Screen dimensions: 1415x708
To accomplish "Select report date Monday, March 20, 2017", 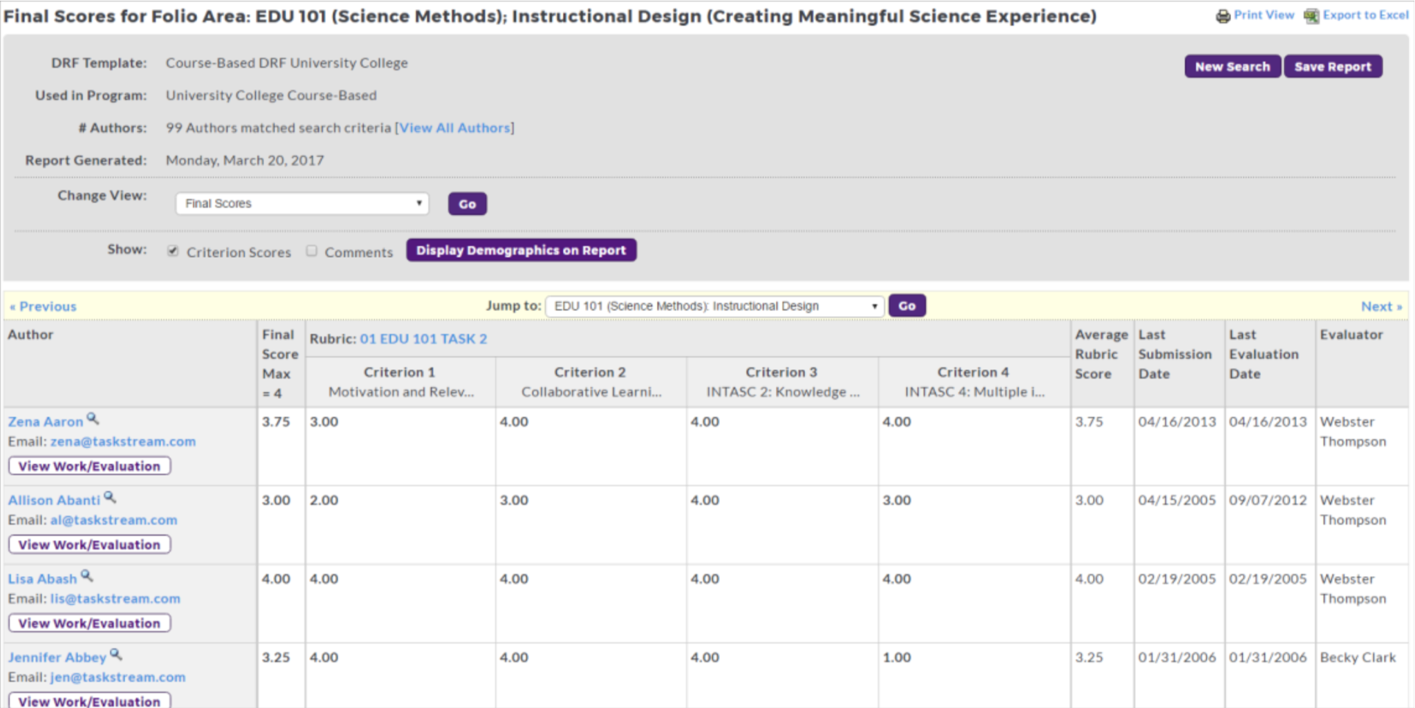I will coord(245,160).
